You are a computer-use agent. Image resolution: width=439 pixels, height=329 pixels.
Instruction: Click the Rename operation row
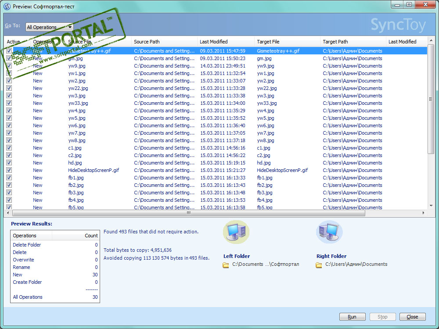[55, 267]
